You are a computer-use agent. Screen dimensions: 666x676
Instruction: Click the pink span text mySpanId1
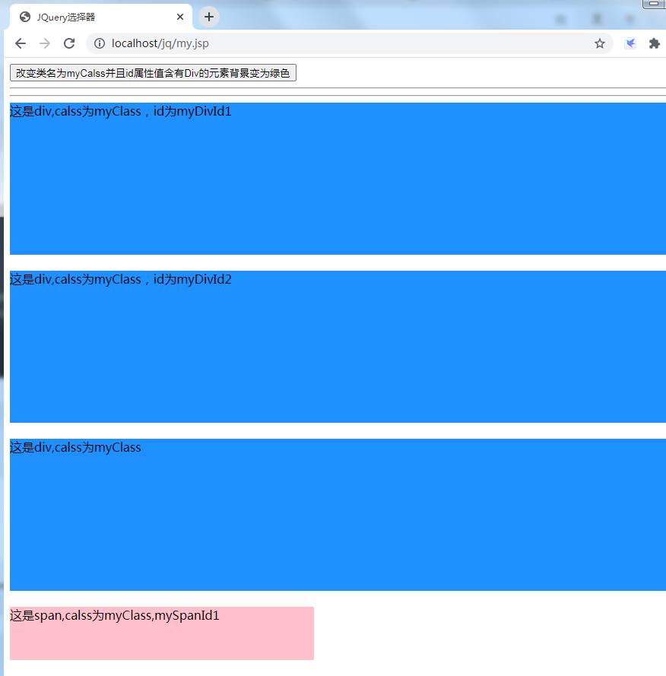coord(115,615)
